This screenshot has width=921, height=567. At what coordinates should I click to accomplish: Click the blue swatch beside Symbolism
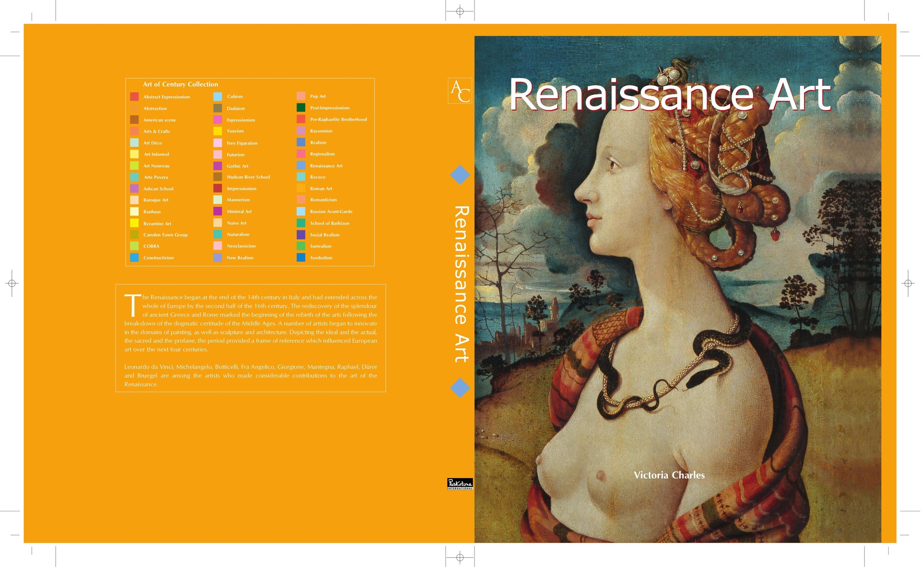(301, 257)
